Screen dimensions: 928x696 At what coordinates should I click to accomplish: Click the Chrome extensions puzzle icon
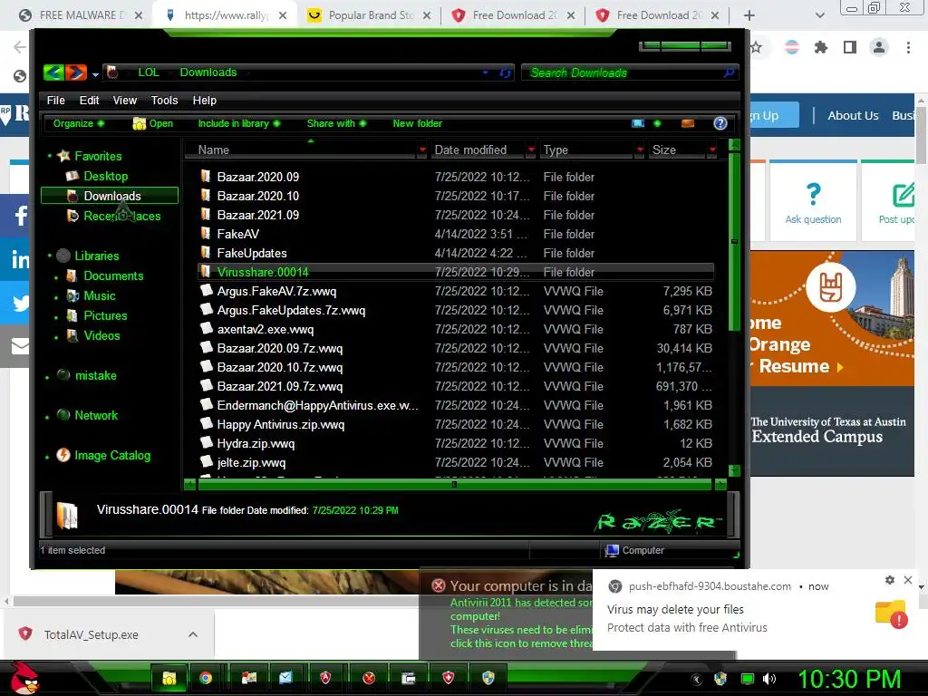click(821, 47)
